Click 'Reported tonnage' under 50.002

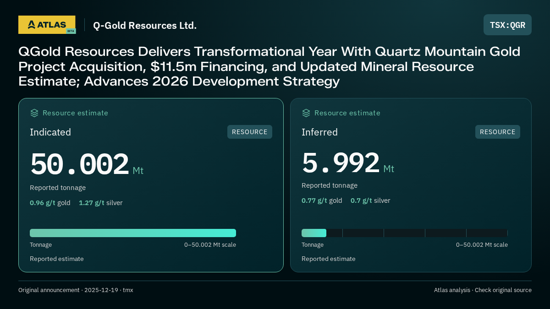[58, 188]
